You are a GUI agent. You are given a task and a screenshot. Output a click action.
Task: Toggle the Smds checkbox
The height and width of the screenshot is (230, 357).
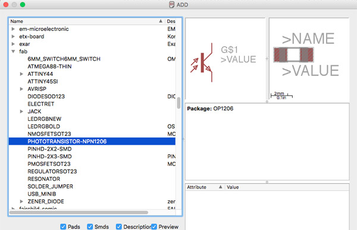coord(90,226)
